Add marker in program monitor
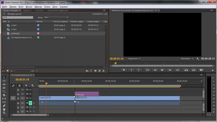Viewport: 217px width, 122px height. click(x=124, y=70)
